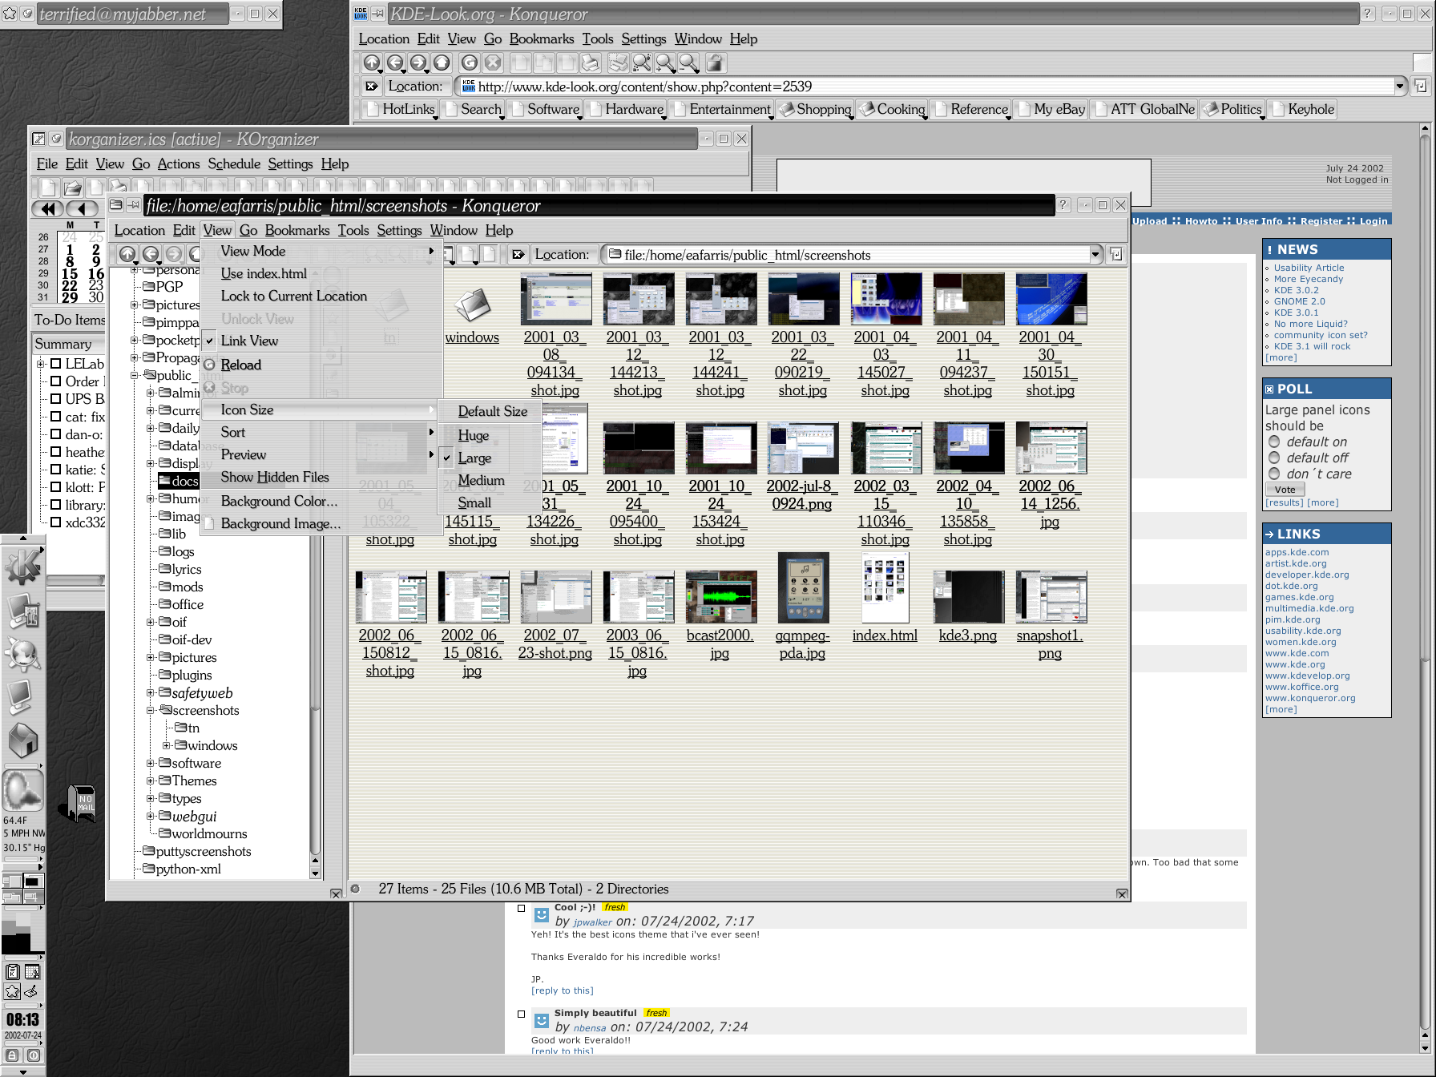Viewport: 1436px width, 1077px height.
Task: Open KDE-Look location history dropdown arrow
Action: (x=1399, y=87)
